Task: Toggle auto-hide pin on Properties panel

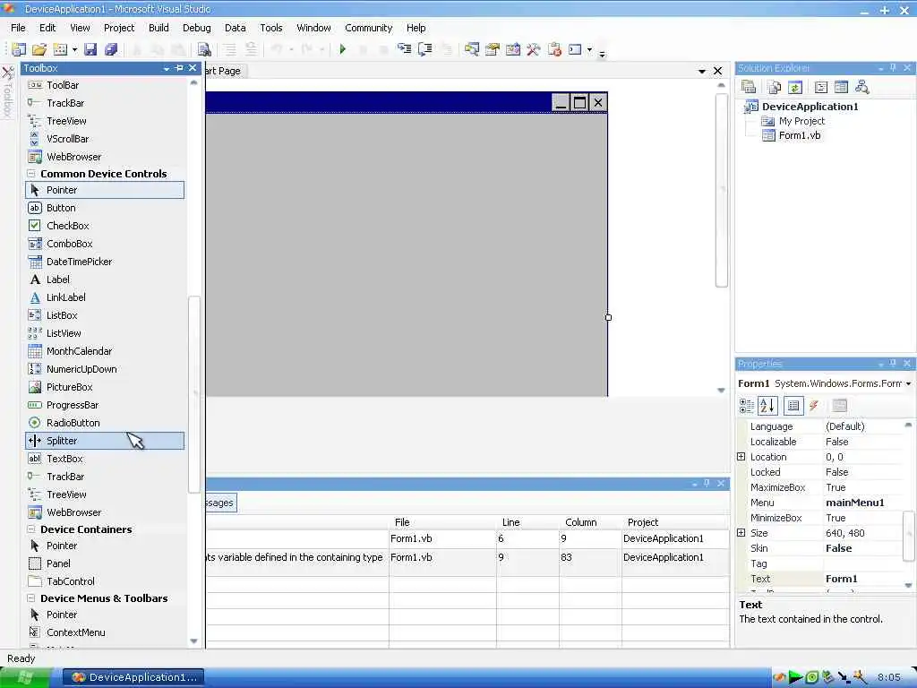Action: tap(893, 364)
